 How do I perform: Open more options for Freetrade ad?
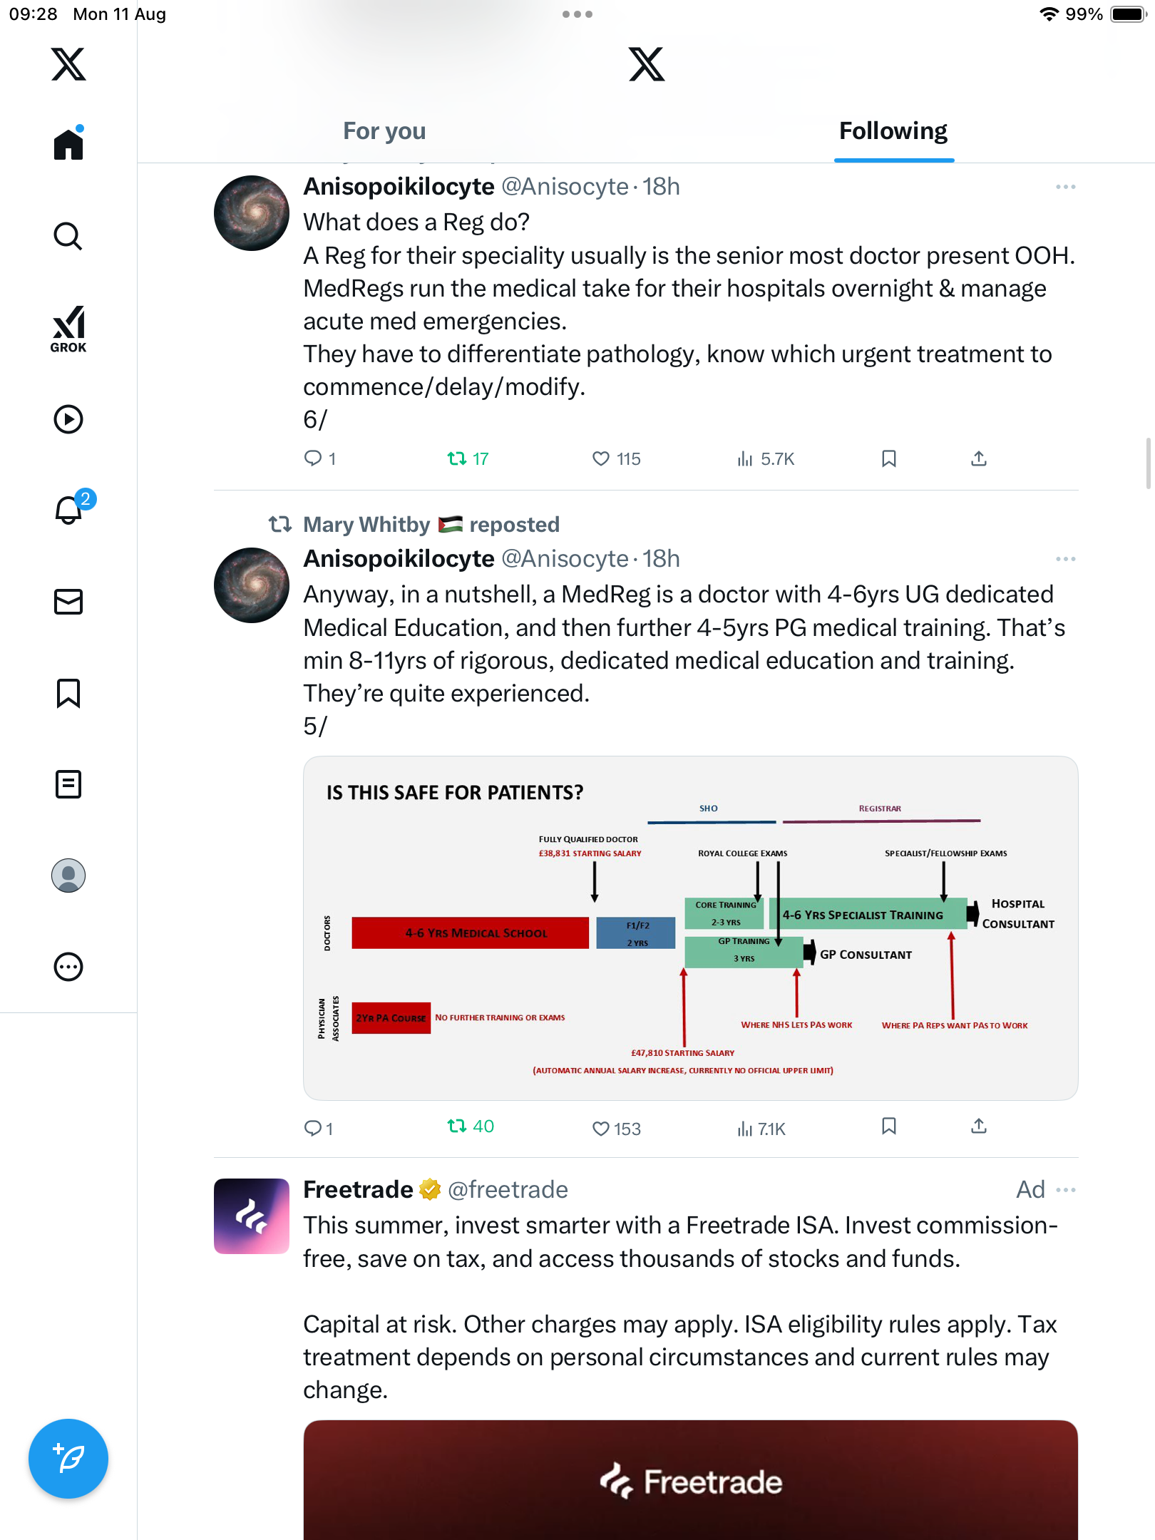1066,1190
